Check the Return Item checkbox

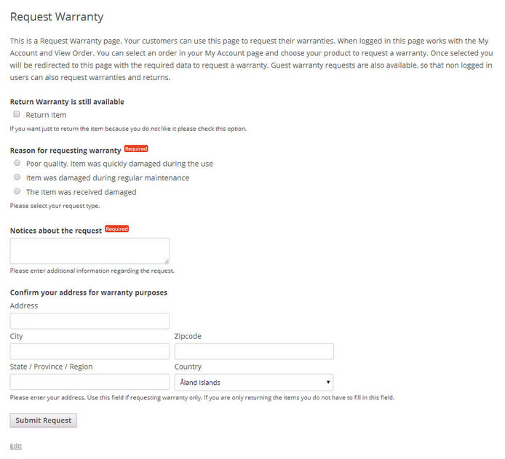[x=17, y=114]
